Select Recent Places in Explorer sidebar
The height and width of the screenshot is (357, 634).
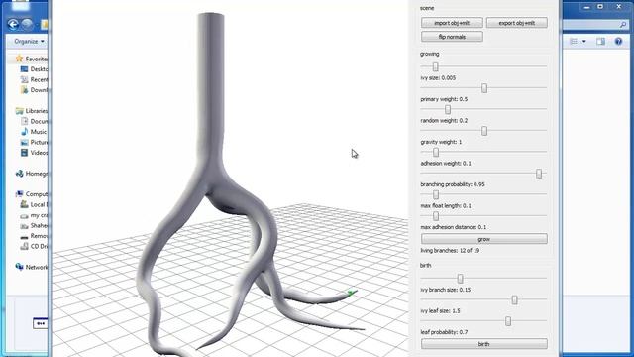(x=34, y=79)
